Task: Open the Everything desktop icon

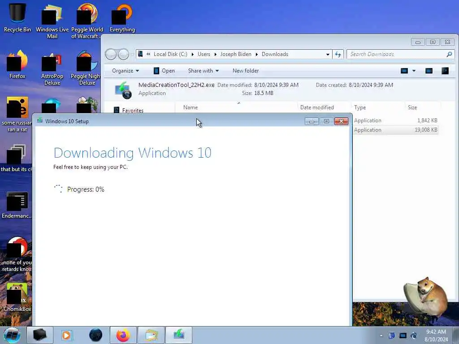Action: (122, 17)
